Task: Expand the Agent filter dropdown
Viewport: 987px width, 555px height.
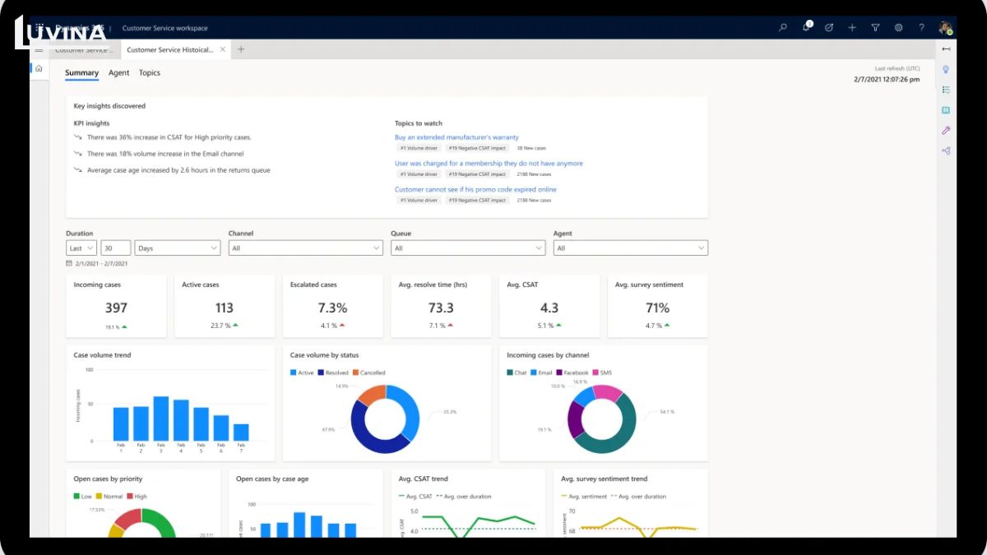Action: click(x=630, y=247)
